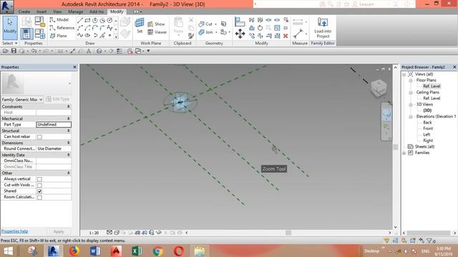
Task: Uncheck the Shared checkbox
Action: pyautogui.click(x=39, y=191)
